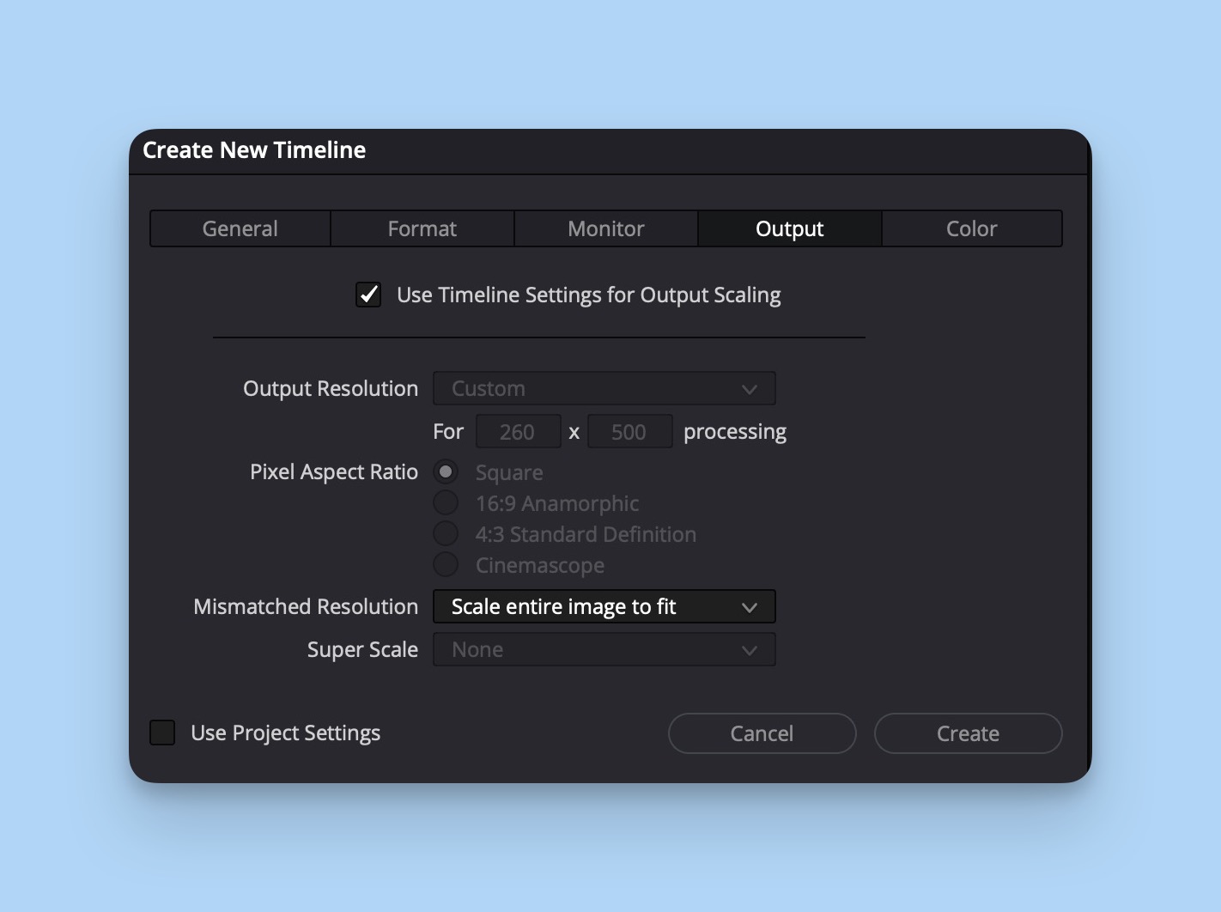This screenshot has height=912, width=1221.
Task: Click the output height field showing 500
Action: (x=630, y=431)
